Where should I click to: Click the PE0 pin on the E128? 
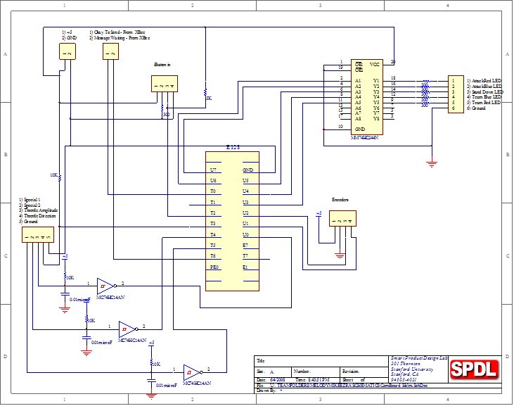214,267
